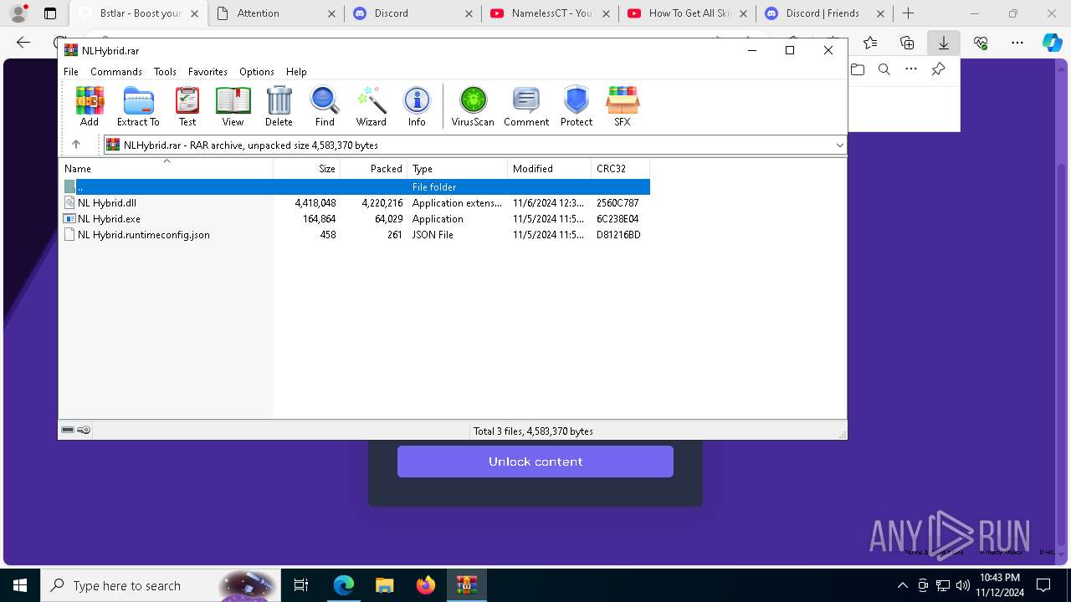Open Edge favorites star icon
This screenshot has width=1071, height=602.
(x=870, y=43)
